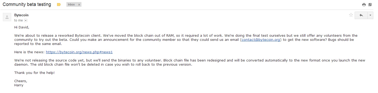Click the "Hi David," greeting line

[x=22, y=27]
